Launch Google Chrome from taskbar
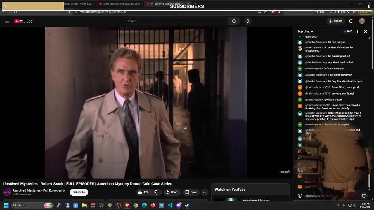Screen dimensions: 374x210 point(136,205)
